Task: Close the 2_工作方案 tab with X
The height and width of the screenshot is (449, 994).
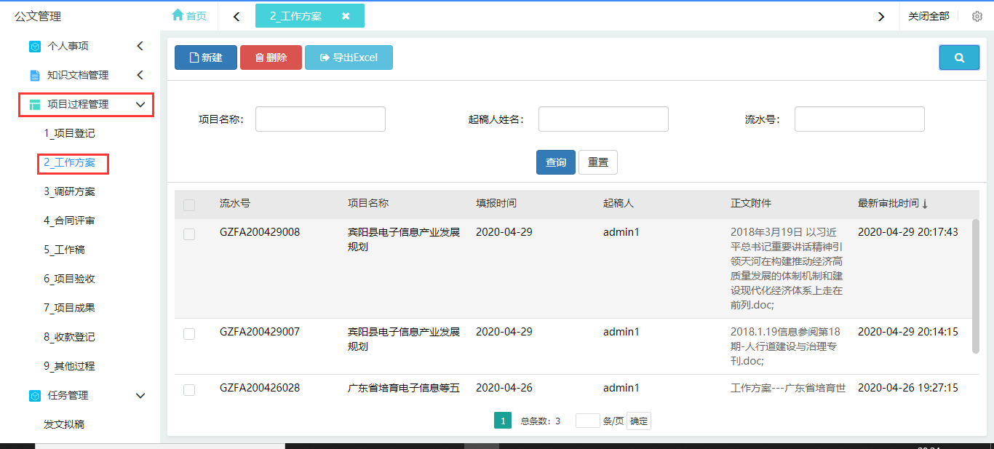Action: pos(346,16)
